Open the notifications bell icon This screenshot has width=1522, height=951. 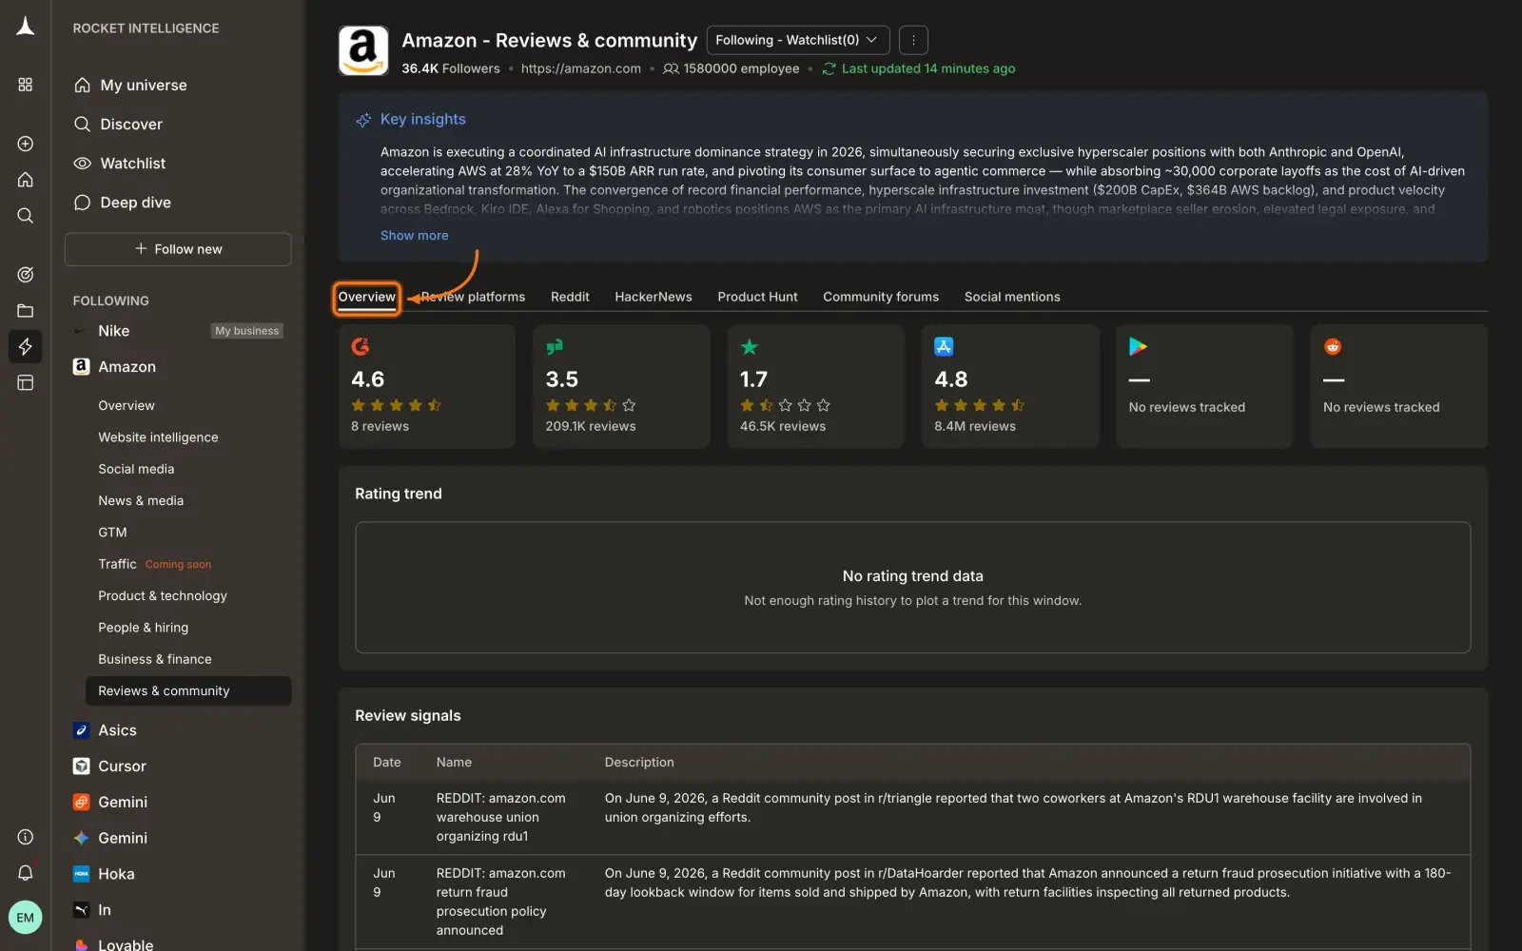tap(26, 873)
